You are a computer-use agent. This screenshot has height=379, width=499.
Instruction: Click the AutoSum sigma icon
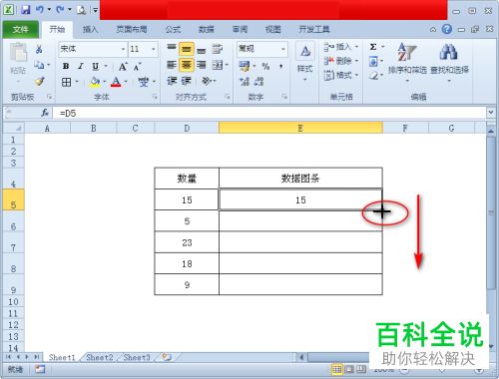click(373, 47)
